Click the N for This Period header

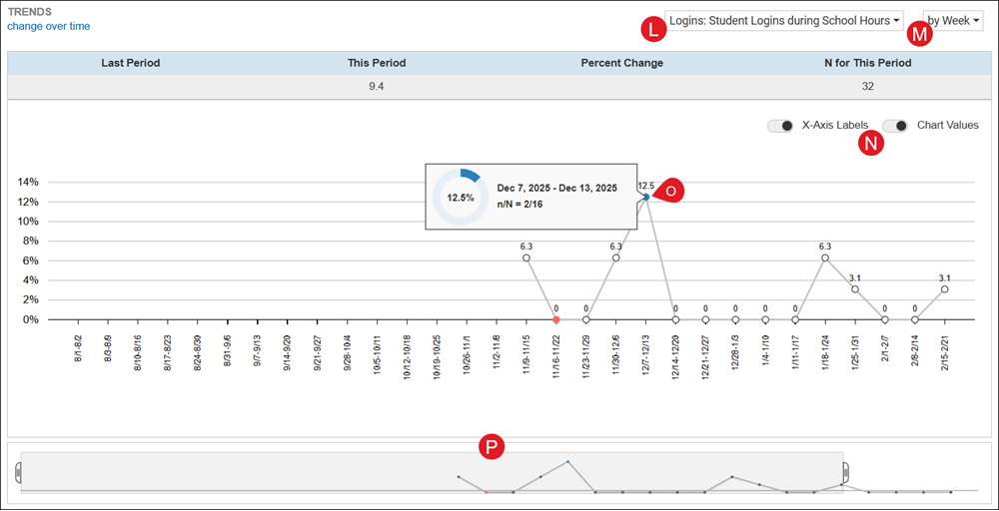867,63
